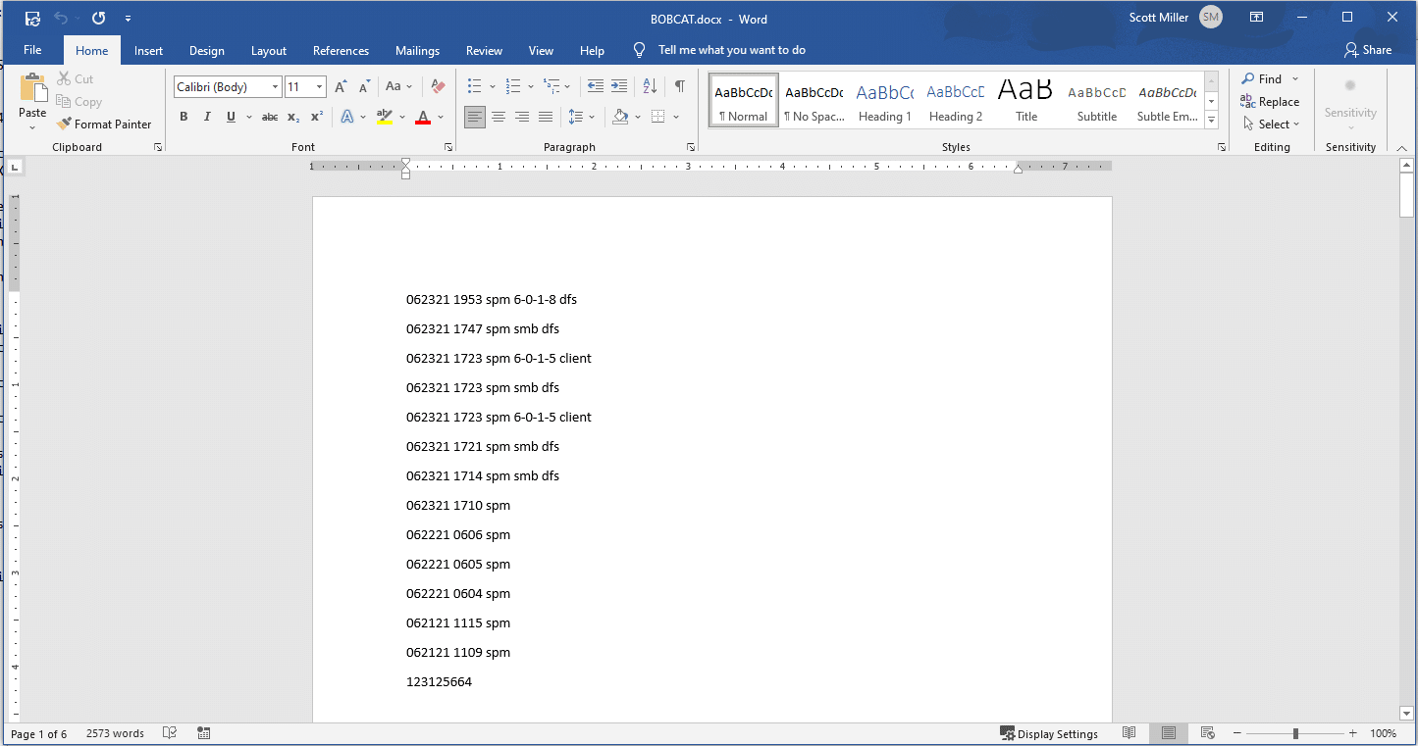Click the Format Painter brush icon

point(64,124)
